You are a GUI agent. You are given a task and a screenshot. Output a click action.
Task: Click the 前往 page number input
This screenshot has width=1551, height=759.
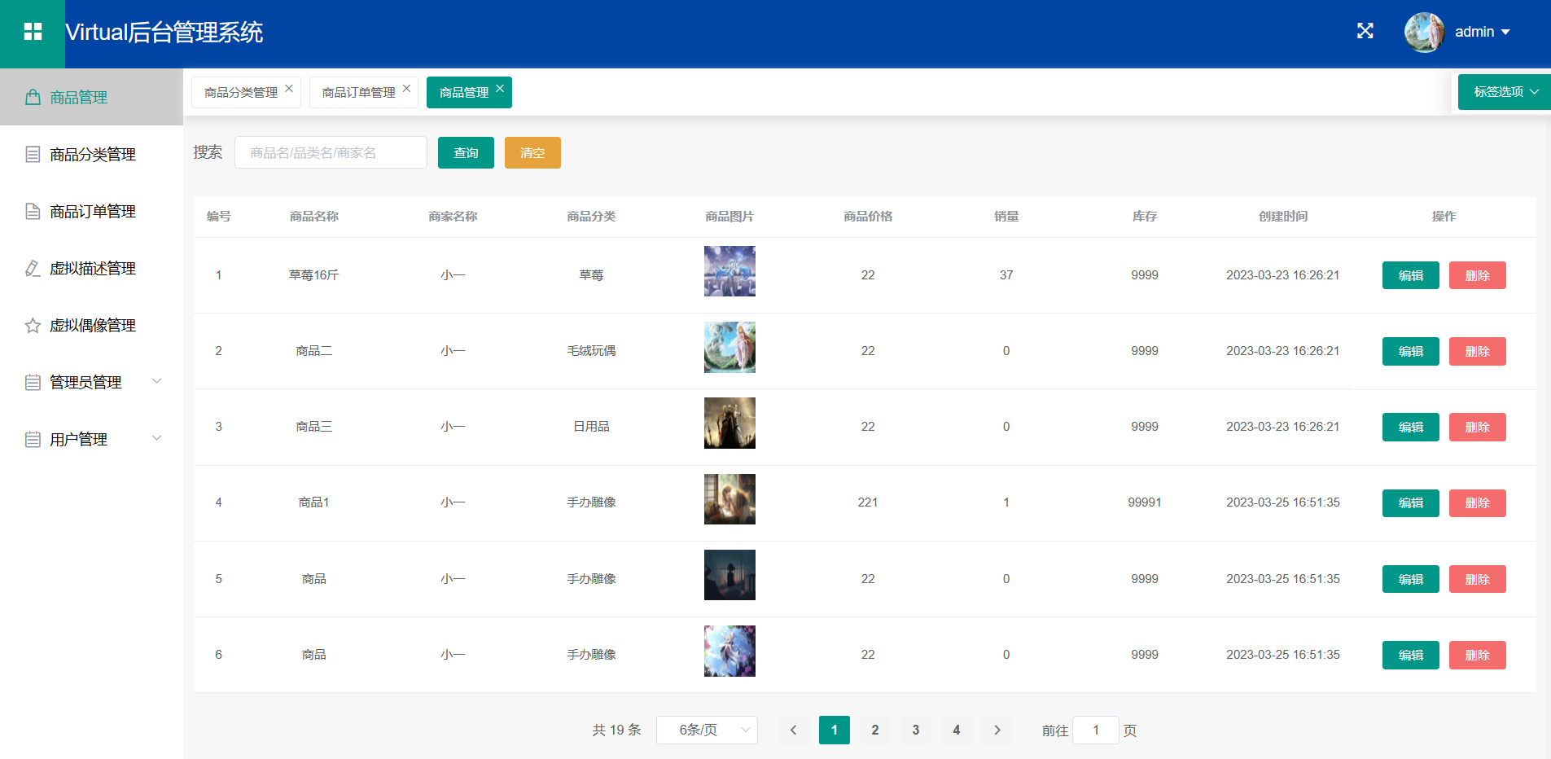coord(1096,730)
